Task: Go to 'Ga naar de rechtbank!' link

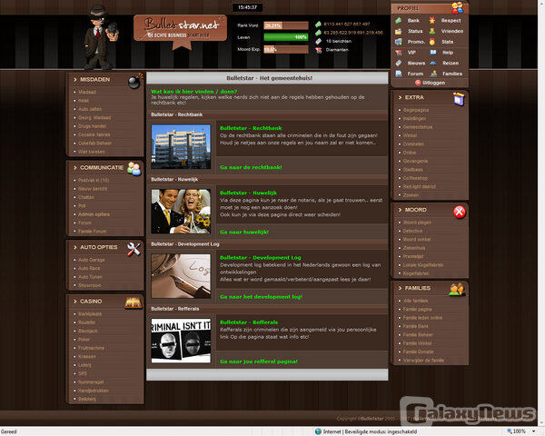Action: click(x=251, y=167)
